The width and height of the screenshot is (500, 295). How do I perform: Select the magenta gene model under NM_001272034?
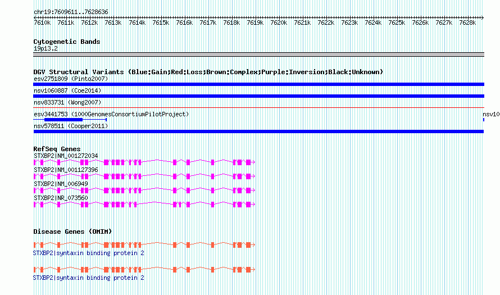144,162
